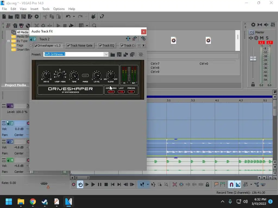Switch to the Project Media tab
The image size is (278, 208).
click(x=15, y=85)
